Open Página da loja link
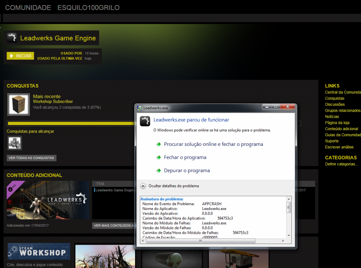This screenshot has width=361, height=268. 337,122
